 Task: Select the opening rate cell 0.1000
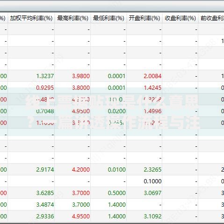tap(152, 181)
